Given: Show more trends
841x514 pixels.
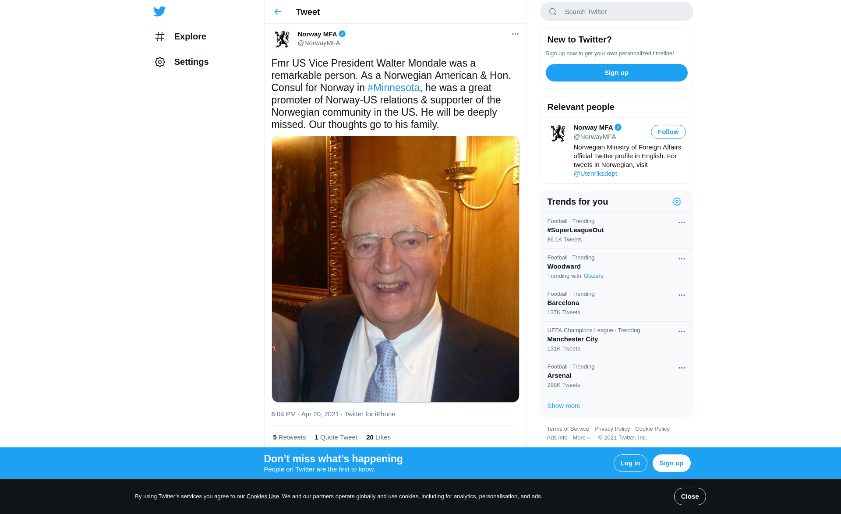Looking at the screenshot, I should [564, 406].
